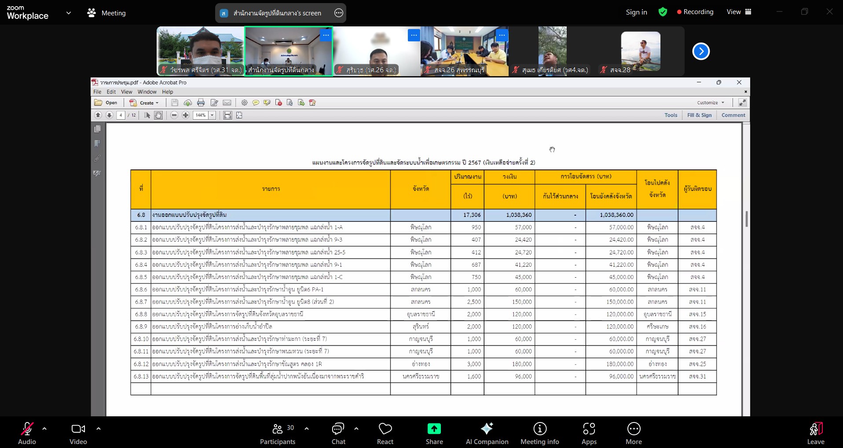
Task: Open React emoji options
Action: 385,433
